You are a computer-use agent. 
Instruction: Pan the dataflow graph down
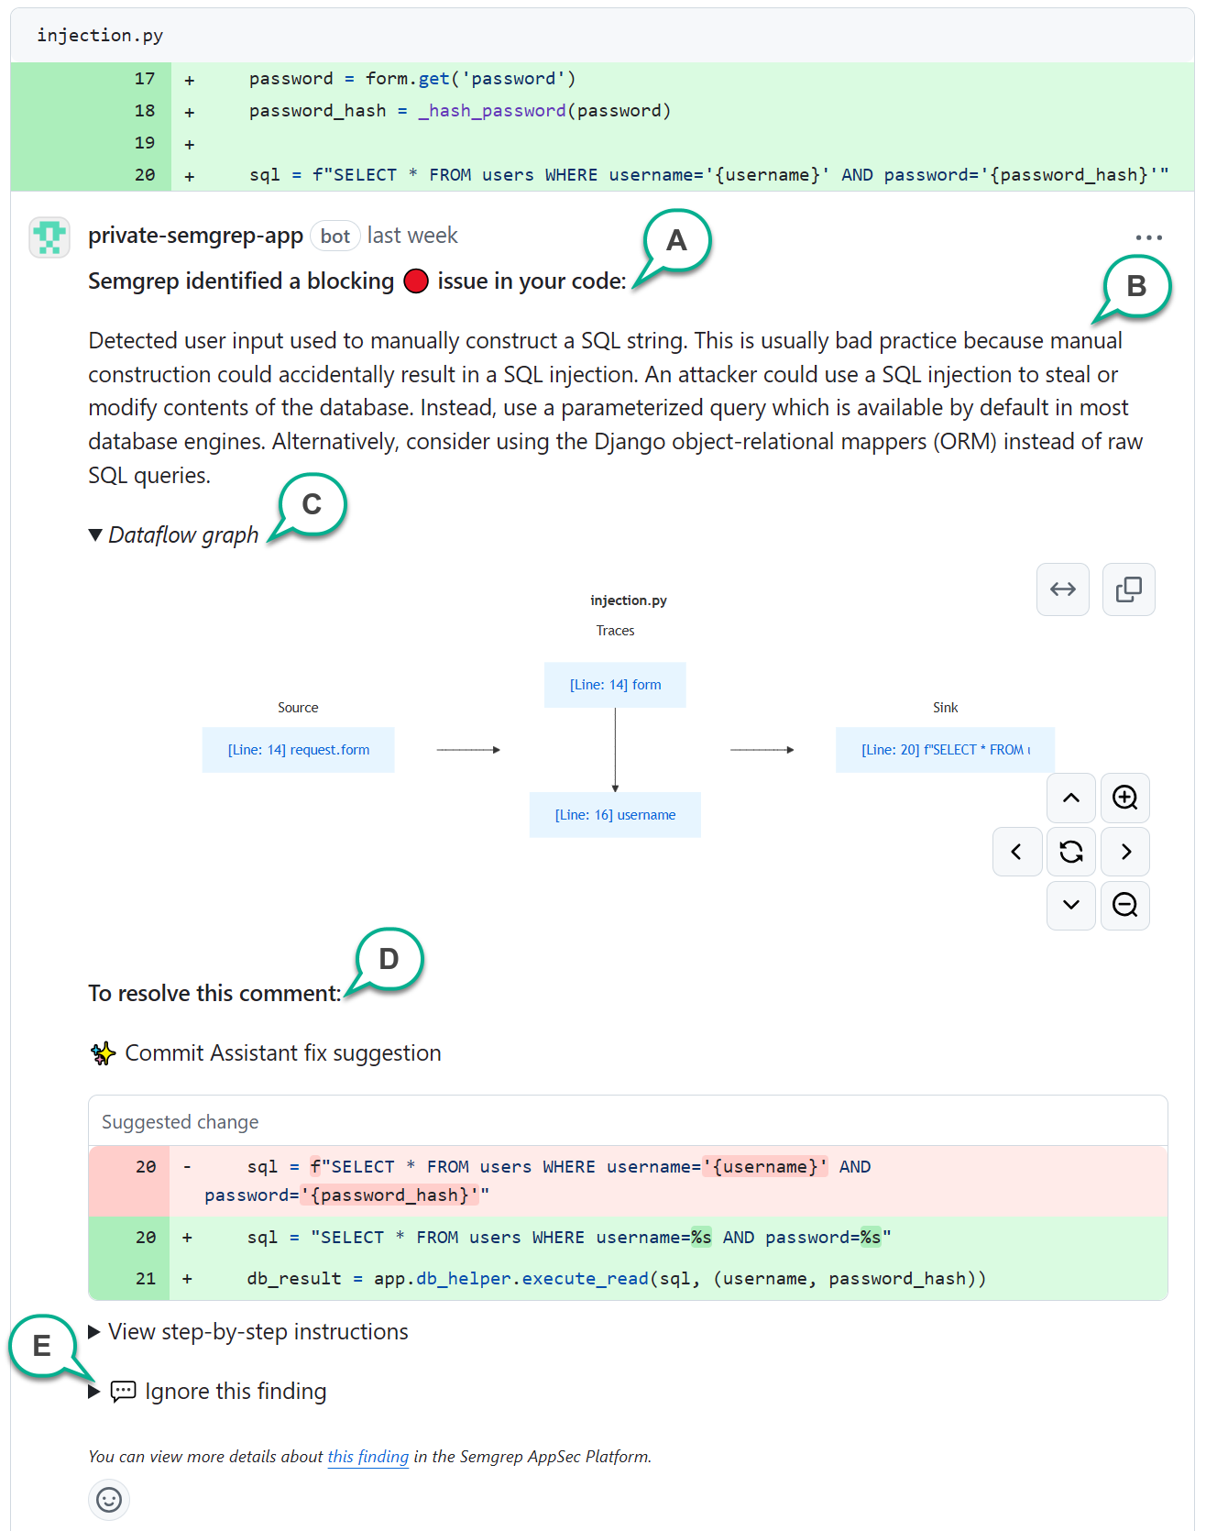point(1070,905)
